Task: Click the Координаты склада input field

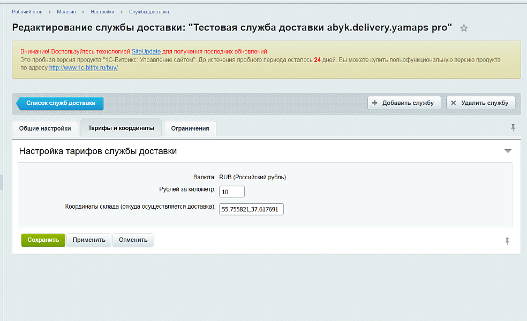Action: tap(251, 209)
